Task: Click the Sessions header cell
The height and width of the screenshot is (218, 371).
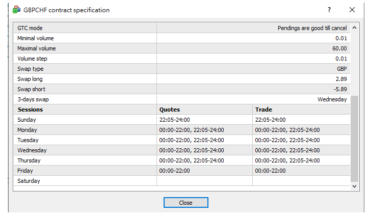Action: (85, 110)
